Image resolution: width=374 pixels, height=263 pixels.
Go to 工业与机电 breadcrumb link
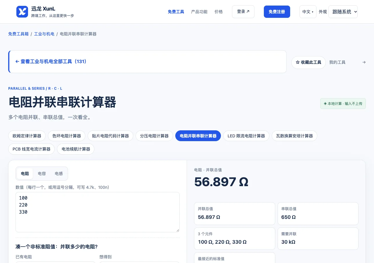[44, 34]
